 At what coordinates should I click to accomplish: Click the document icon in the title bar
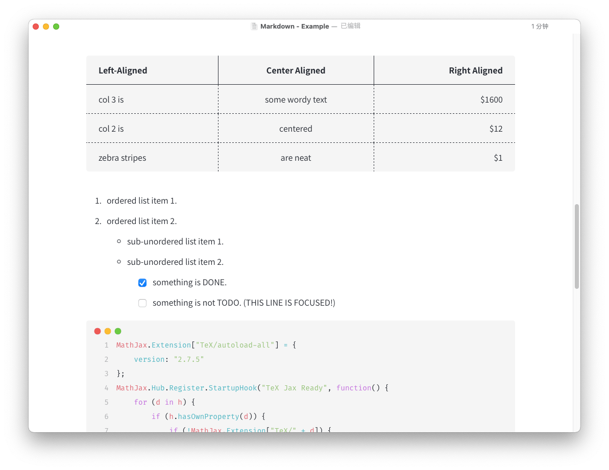(x=254, y=27)
